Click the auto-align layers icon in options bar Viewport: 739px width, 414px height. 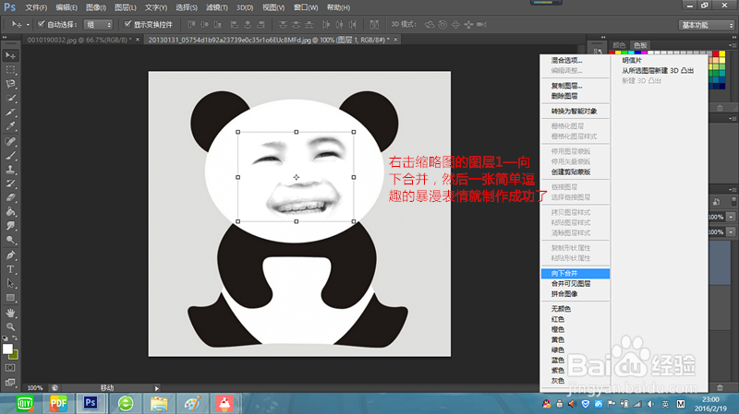point(374,25)
